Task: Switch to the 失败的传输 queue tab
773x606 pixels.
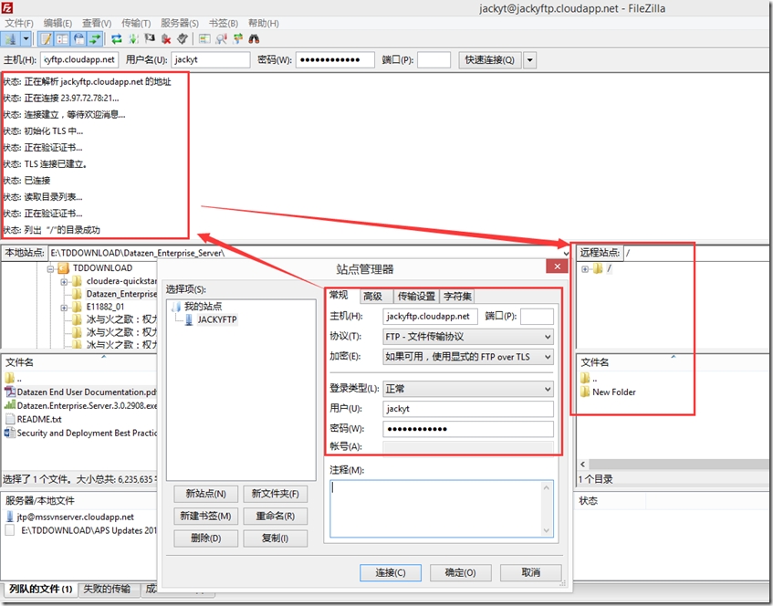Action: 107,589
